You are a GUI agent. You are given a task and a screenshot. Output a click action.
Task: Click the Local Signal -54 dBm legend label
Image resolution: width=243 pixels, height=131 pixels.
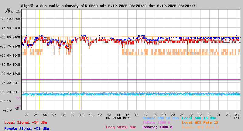point(26,122)
